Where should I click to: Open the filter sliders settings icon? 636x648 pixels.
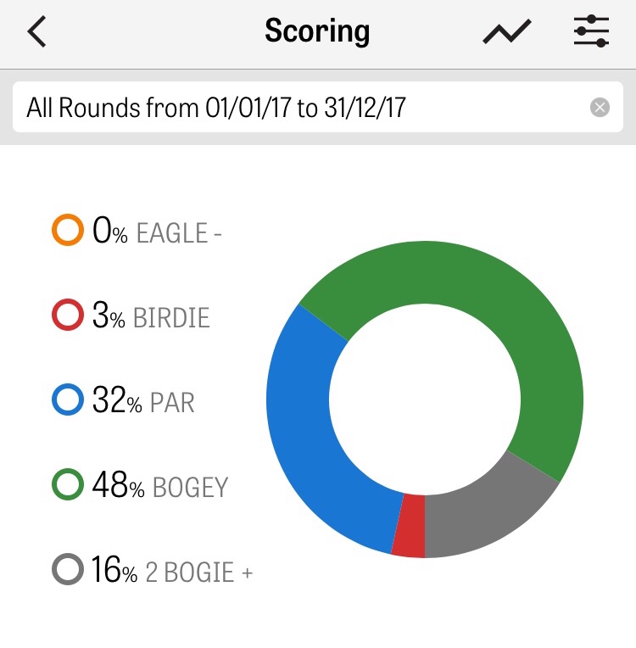coord(591,32)
